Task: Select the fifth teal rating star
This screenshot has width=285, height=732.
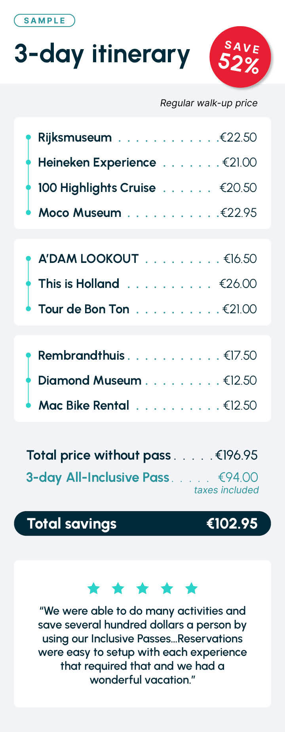Action: 192,588
